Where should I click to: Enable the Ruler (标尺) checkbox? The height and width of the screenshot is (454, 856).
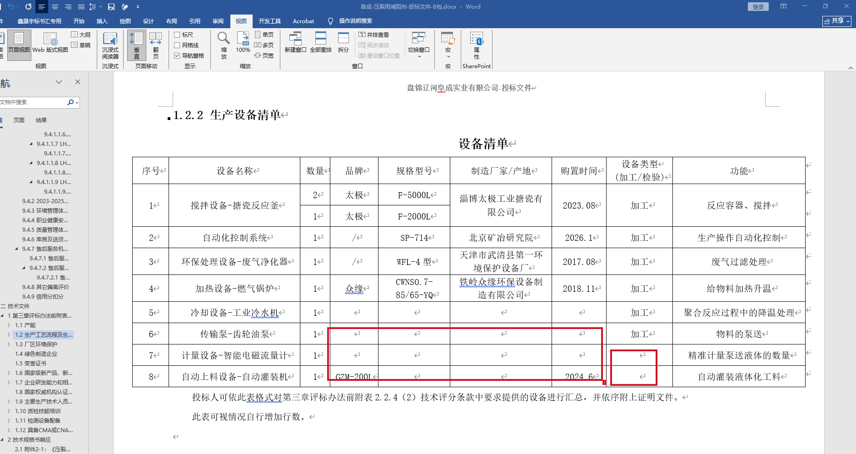178,35
